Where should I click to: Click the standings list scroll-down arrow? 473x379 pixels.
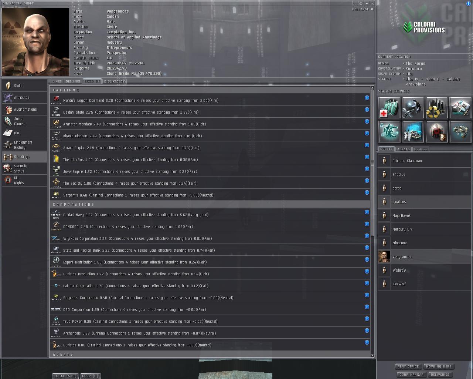pyautogui.click(x=372, y=355)
